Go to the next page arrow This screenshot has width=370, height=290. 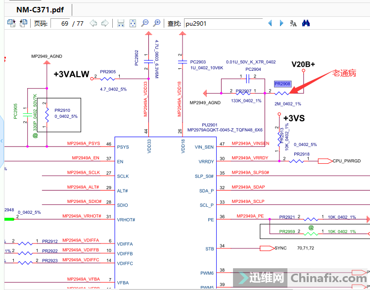105,23
